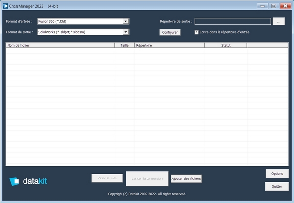This screenshot has width=294, height=203.
Task: Click the datakit logo
Action: point(28,181)
